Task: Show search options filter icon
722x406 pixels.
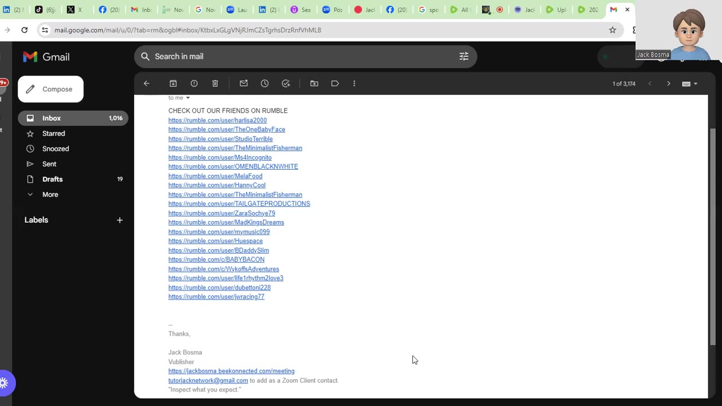Action: [464, 56]
